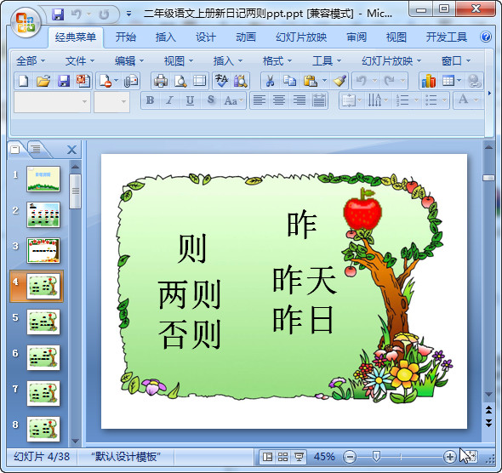Click 默认设计模板 in status bar
This screenshot has height=473, width=502.
[x=126, y=457]
